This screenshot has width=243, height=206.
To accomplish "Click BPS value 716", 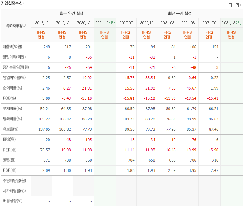I will coord(215,160).
